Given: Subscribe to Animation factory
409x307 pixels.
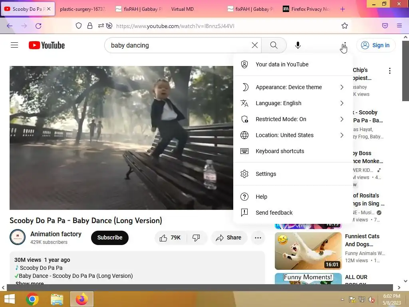Looking at the screenshot, I should coord(109,237).
